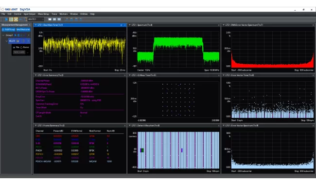Close the IQ Meas Time panel
The width and height of the screenshot is (316, 185).
(219, 75)
